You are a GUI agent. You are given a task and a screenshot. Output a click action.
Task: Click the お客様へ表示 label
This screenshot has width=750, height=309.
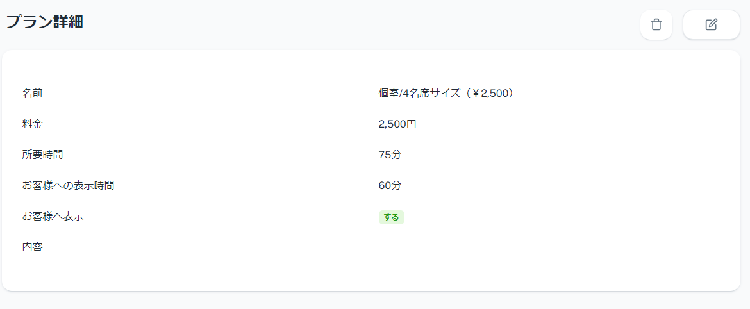(53, 216)
